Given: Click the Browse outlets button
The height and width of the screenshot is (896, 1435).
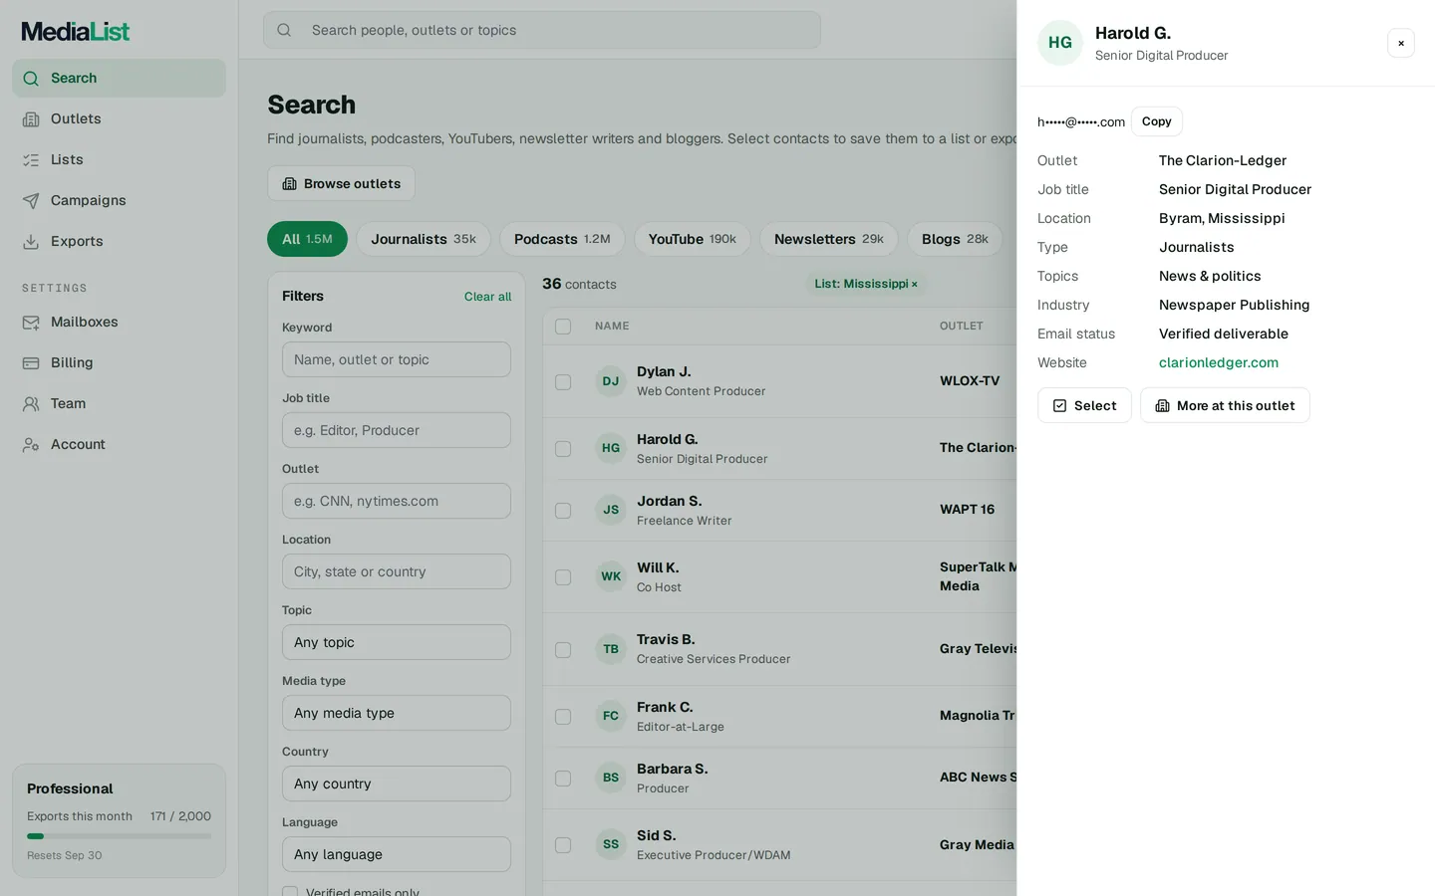Looking at the screenshot, I should point(342,183).
